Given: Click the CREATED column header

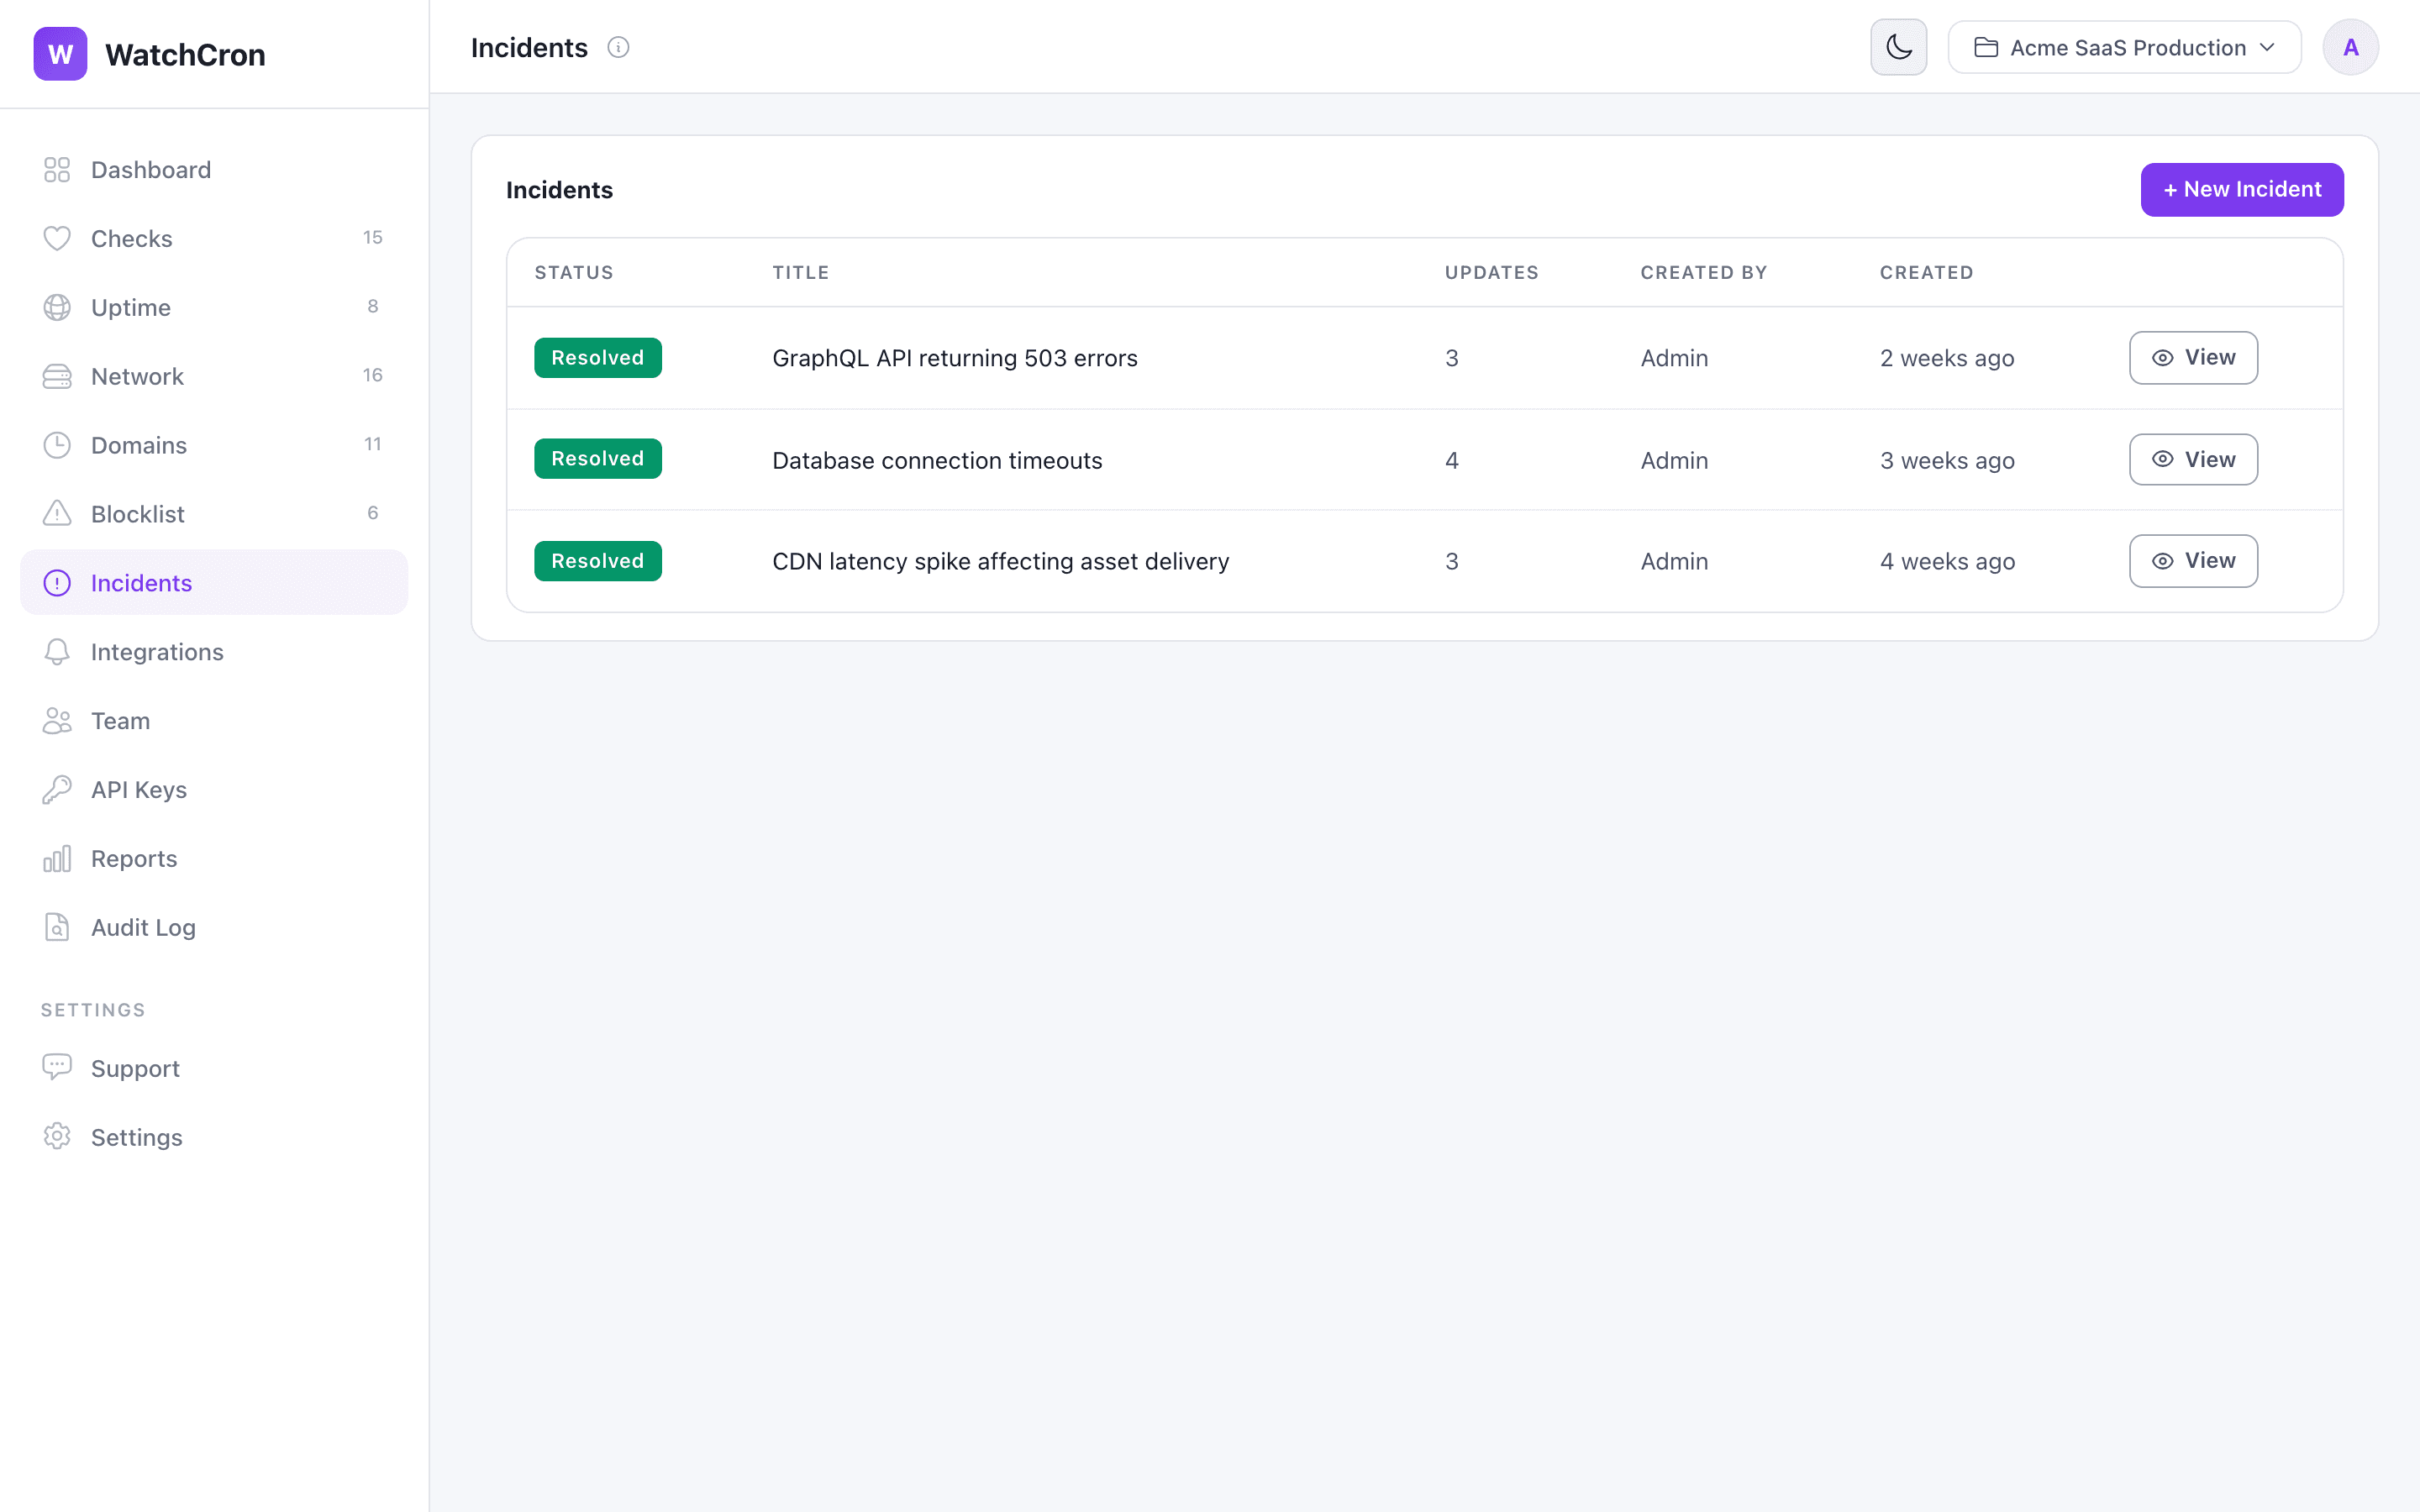Looking at the screenshot, I should 1927,273.
